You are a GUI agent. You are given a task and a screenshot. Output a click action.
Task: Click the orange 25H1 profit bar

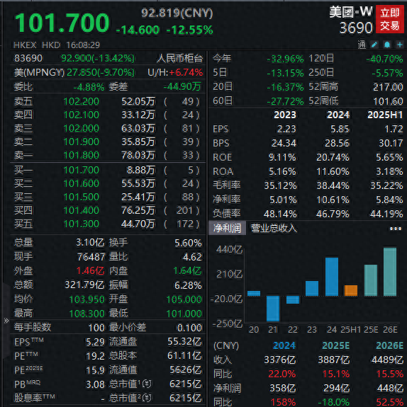(351, 290)
